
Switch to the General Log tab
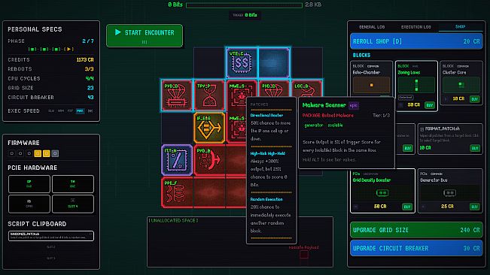pos(372,27)
